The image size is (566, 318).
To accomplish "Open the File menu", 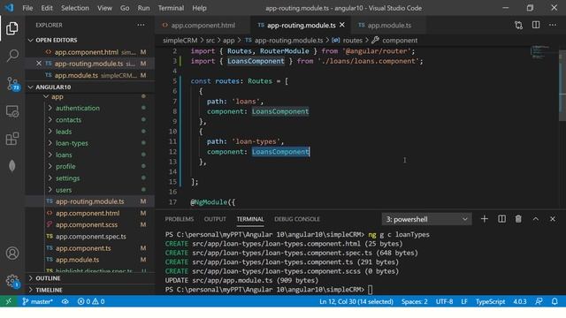I will coord(27,8).
